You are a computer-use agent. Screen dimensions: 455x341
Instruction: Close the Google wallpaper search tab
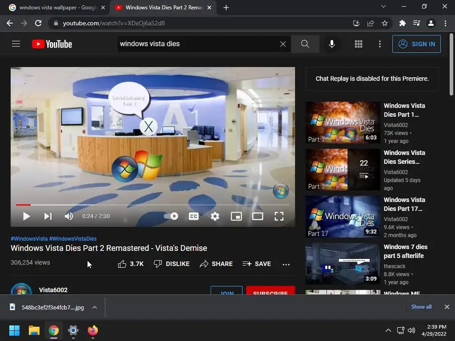click(x=103, y=8)
